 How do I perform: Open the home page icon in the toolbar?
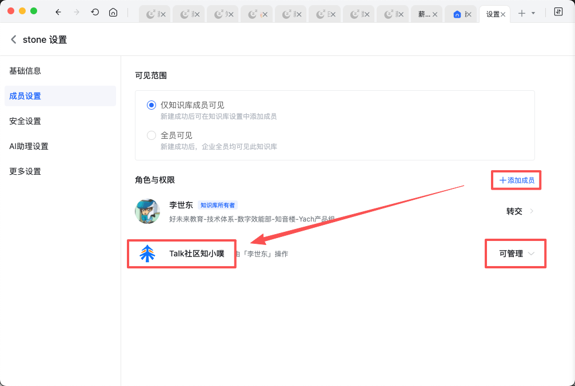[x=113, y=12]
